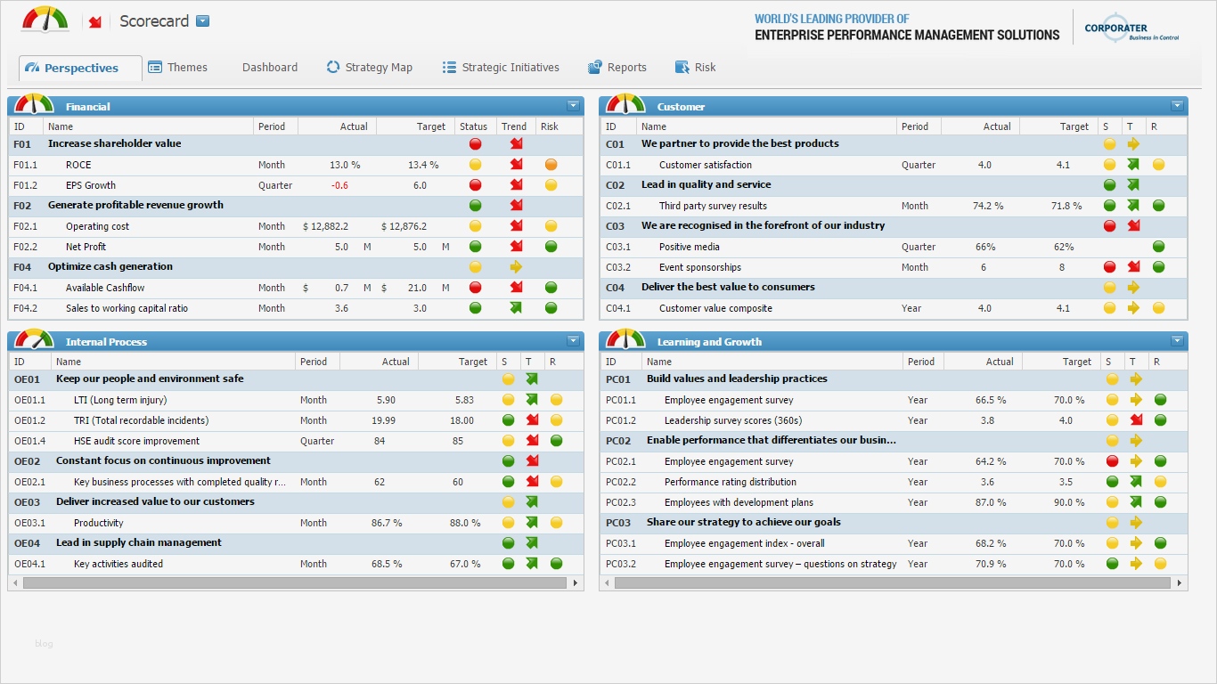Screen dimensions: 1217x684
Task: Click the right scroll arrow on the Internal Process panel
Action: point(576,583)
